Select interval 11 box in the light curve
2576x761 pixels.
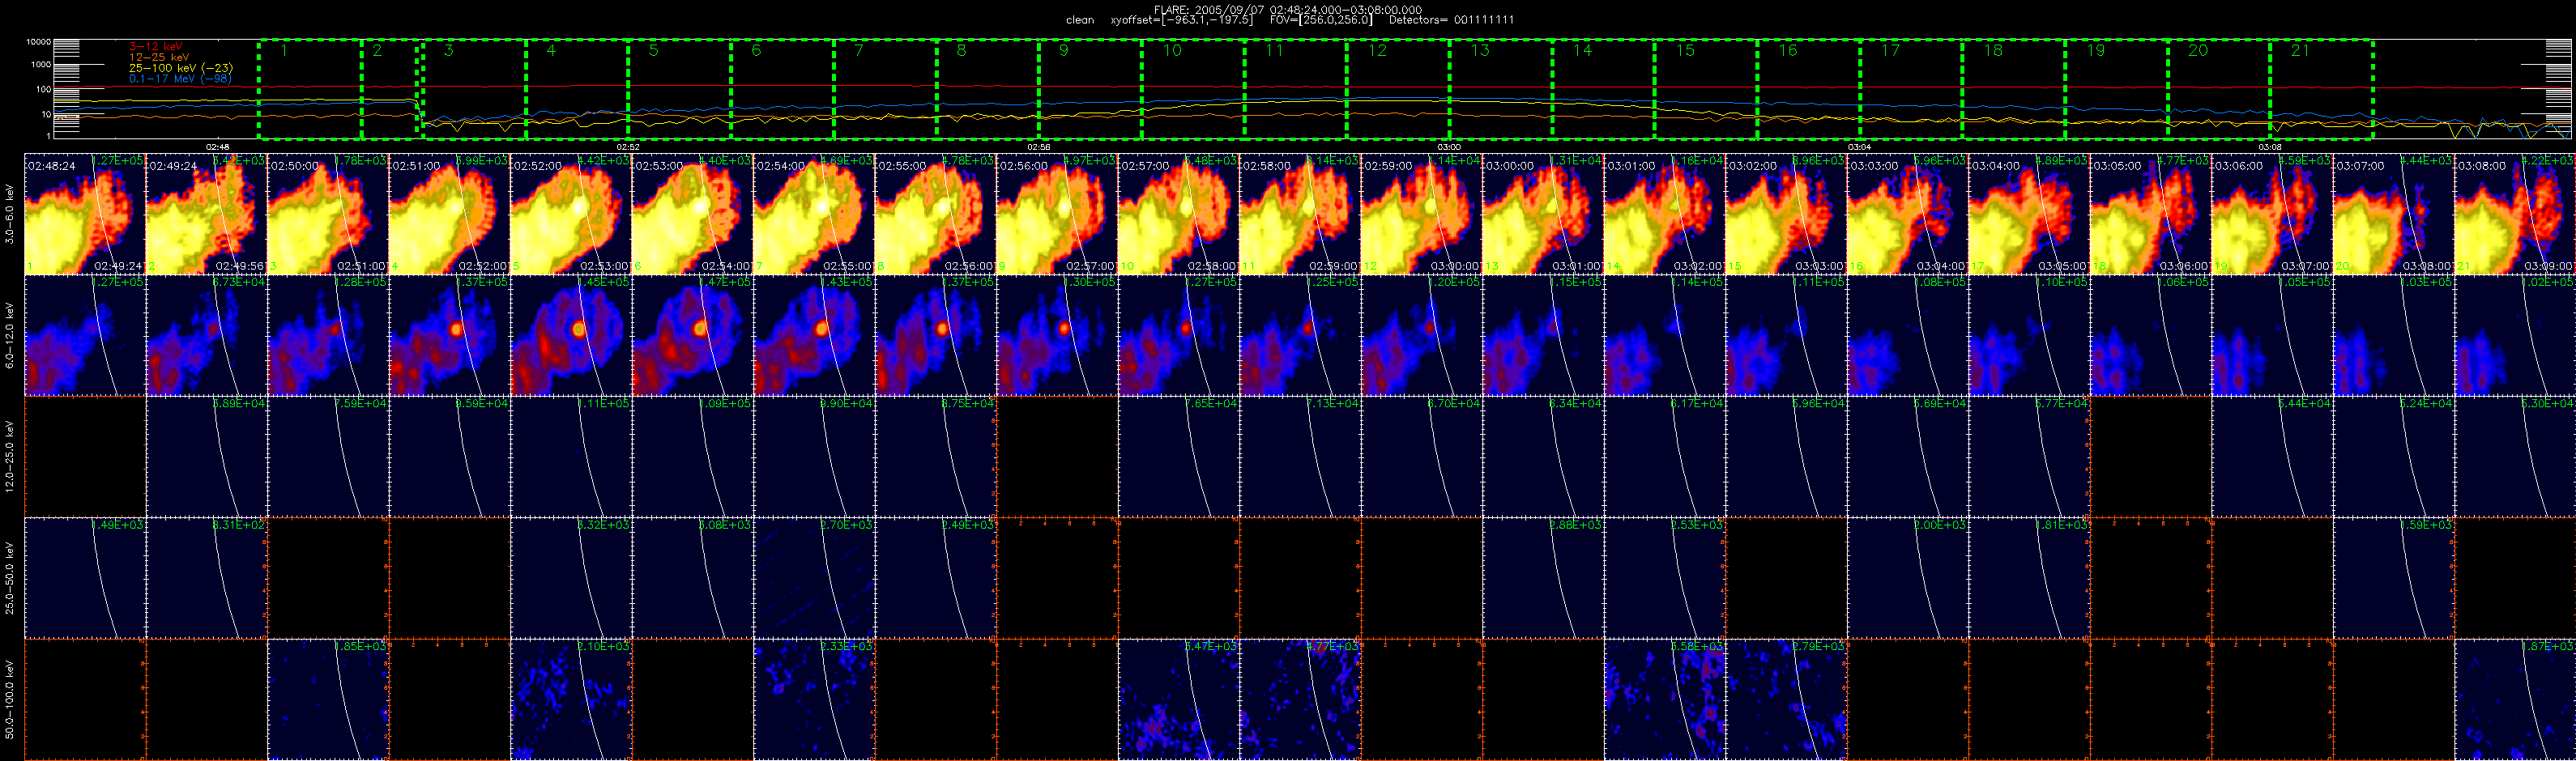[1296, 89]
